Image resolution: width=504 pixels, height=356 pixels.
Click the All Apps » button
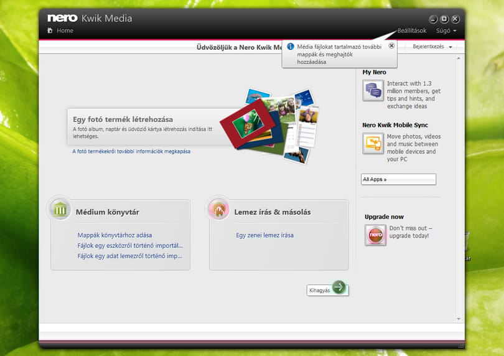pyautogui.click(x=399, y=179)
